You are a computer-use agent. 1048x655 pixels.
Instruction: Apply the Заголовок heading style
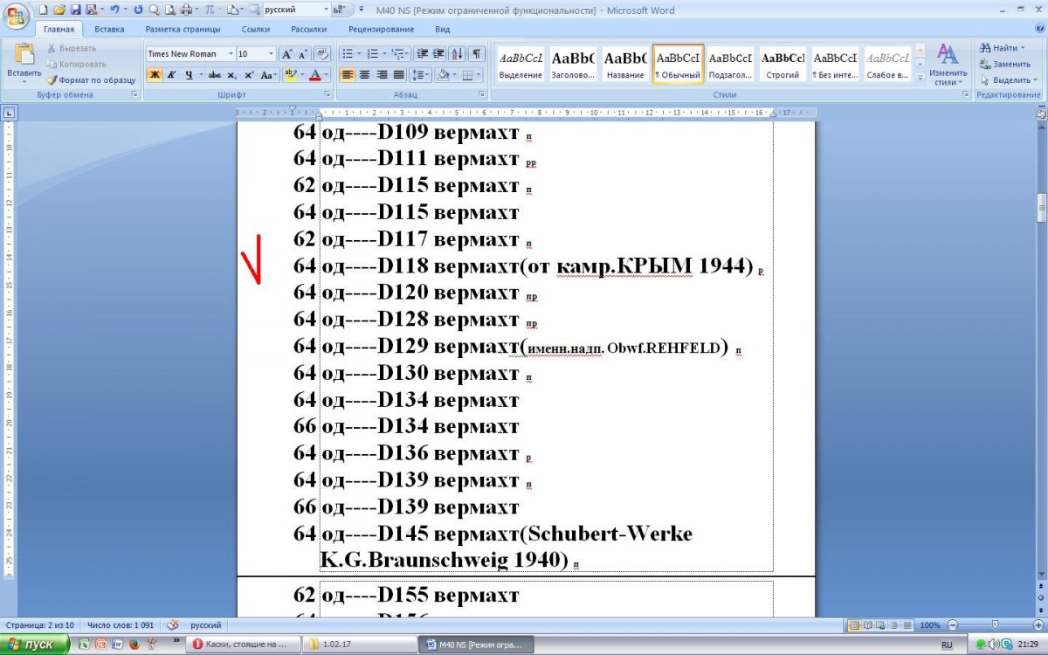(x=572, y=65)
